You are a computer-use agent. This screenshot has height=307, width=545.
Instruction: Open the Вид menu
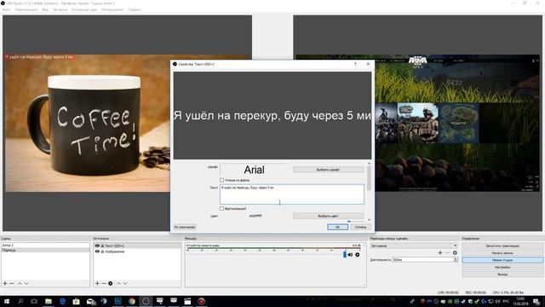[45, 9]
